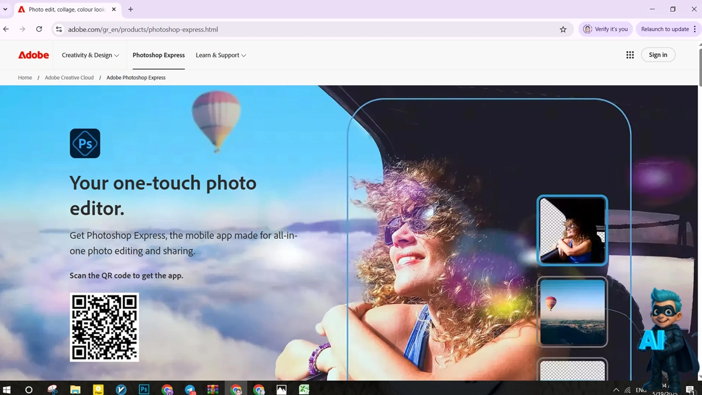Click the QR code image

pyautogui.click(x=104, y=327)
